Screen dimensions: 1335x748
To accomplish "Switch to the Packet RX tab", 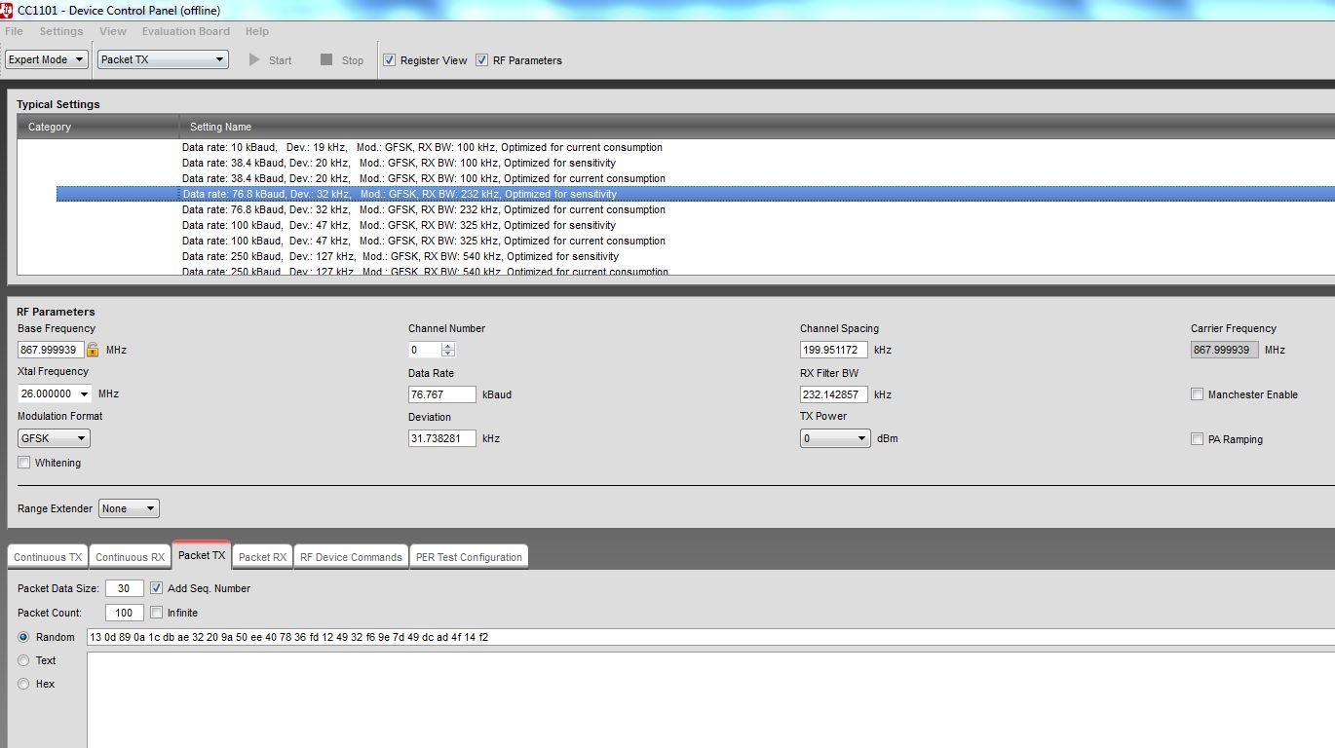I will tap(262, 557).
